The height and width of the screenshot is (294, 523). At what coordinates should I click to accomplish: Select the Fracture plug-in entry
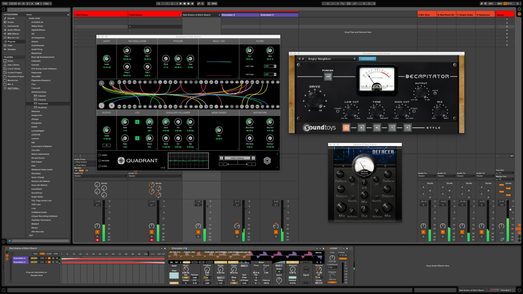[42, 100]
